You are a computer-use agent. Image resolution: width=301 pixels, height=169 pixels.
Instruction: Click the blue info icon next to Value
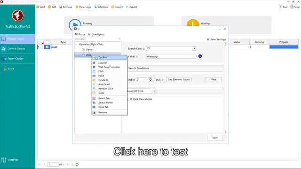coord(200,56)
